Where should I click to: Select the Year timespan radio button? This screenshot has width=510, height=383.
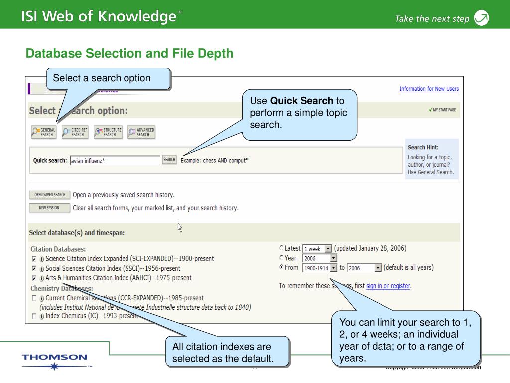point(281,258)
